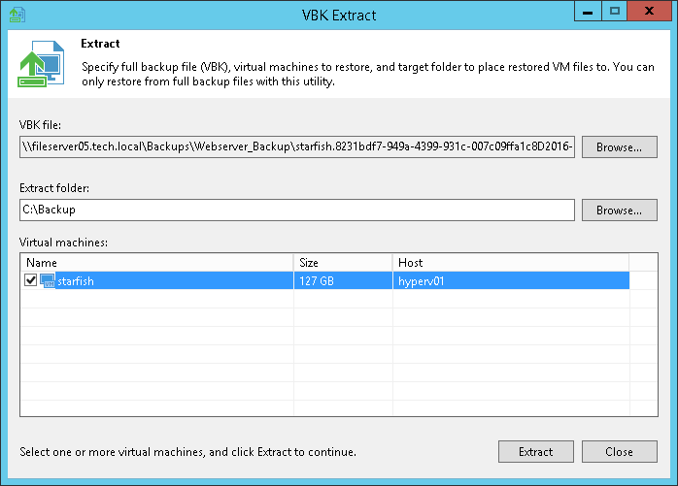Image resolution: width=678 pixels, height=486 pixels.
Task: Click the bold 'Extract' heading text
Action: click(100, 44)
